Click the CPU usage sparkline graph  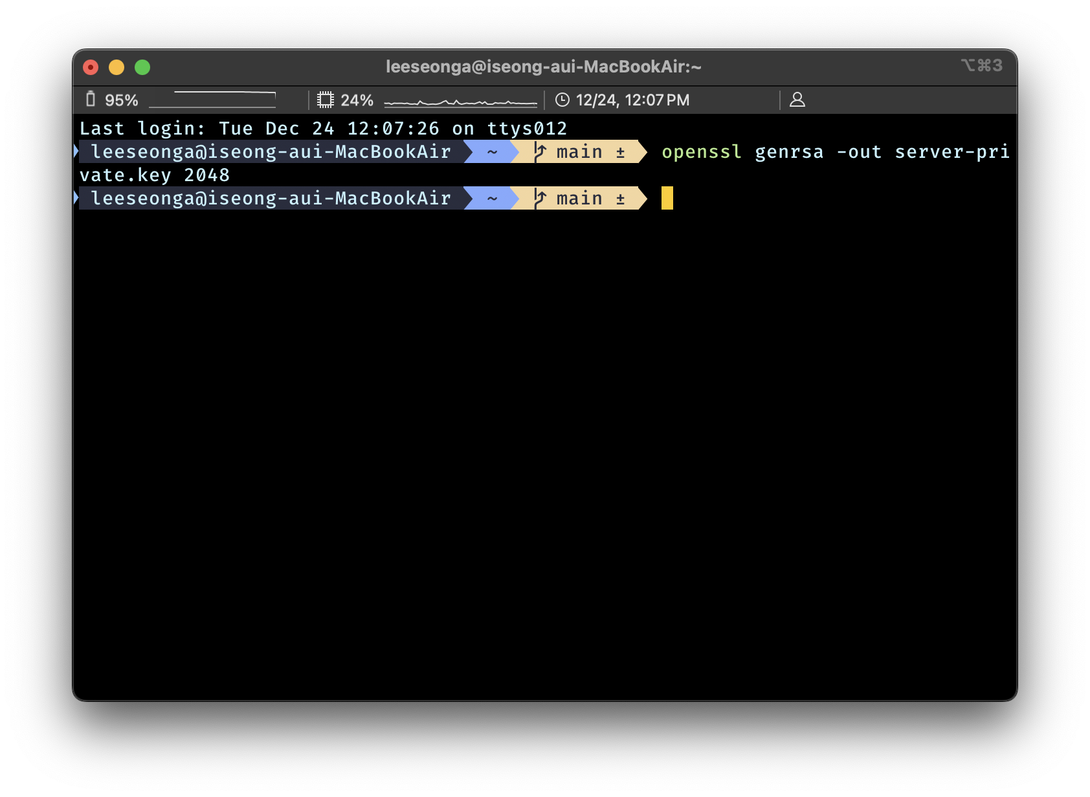click(x=460, y=102)
